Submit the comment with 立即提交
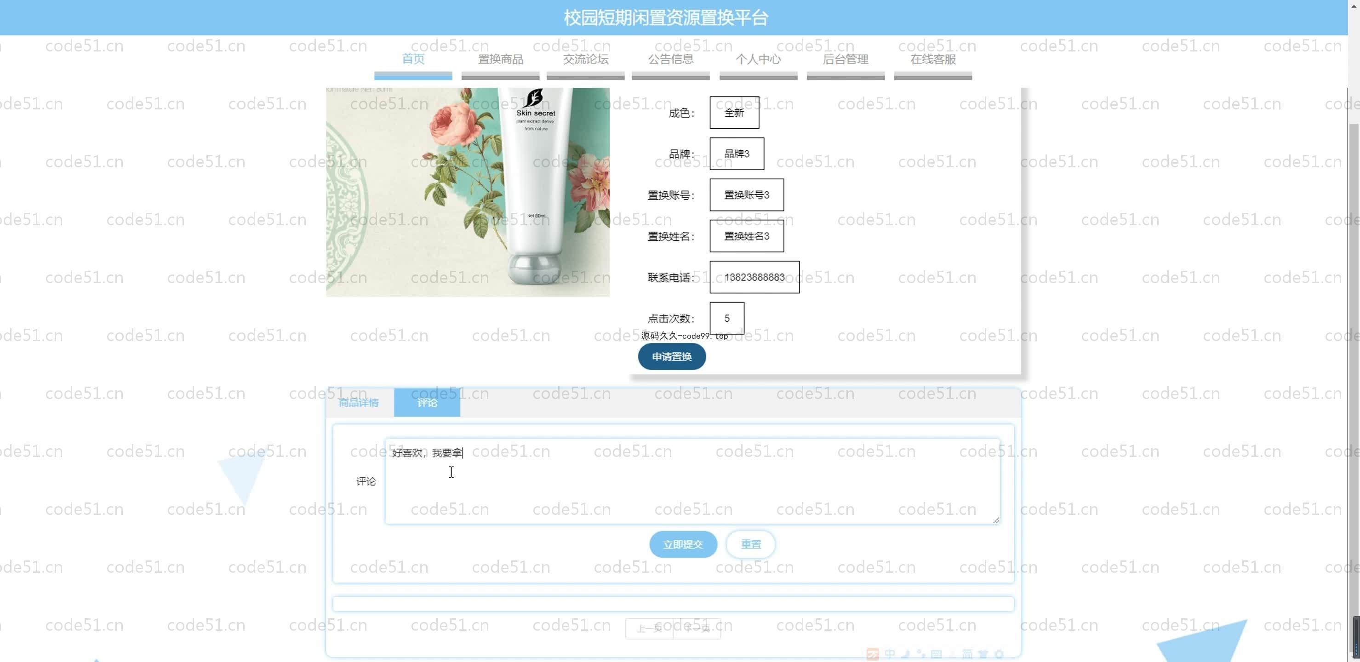Screen dimensions: 1360x662 683,544
